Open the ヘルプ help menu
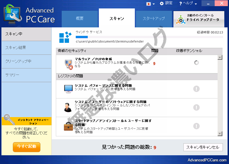Viewport: 229px width, 164px height. click(188, 3)
